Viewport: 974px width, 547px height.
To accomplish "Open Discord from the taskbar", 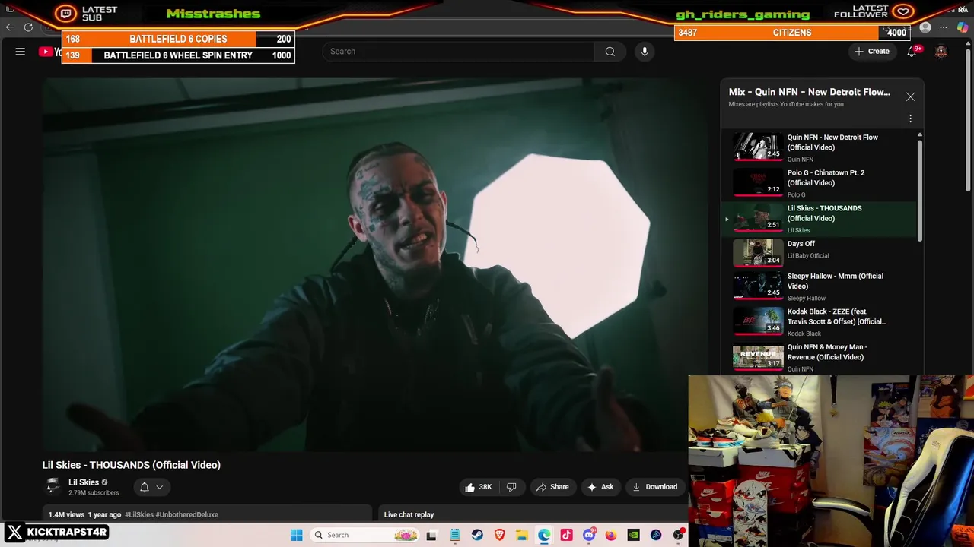I will point(589,535).
